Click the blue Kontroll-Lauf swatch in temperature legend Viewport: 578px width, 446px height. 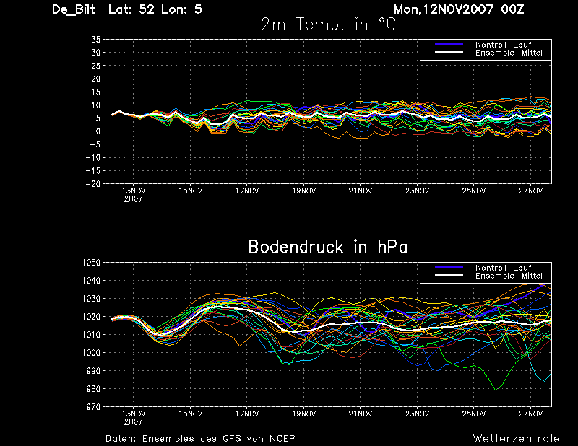pyautogui.click(x=449, y=45)
